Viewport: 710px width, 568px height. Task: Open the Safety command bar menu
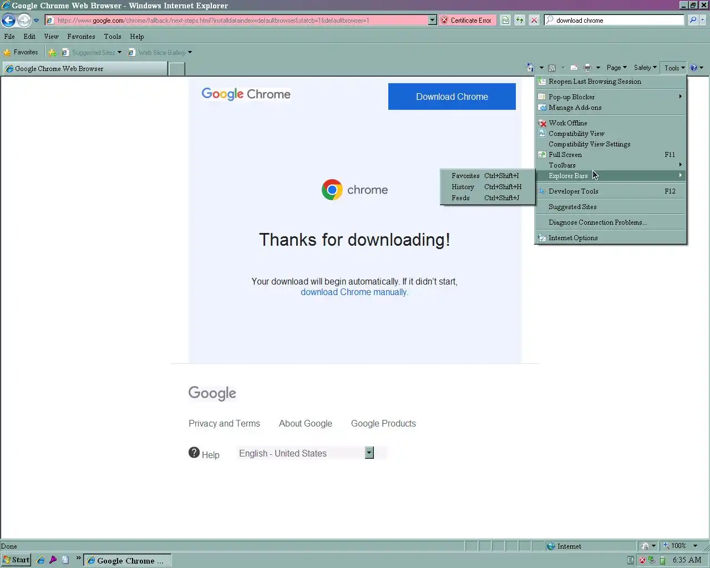(x=645, y=68)
